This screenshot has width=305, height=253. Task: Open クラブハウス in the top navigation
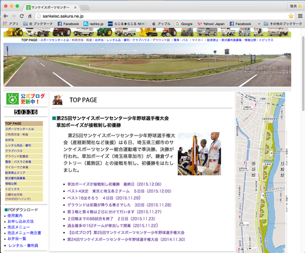[x=141, y=40]
